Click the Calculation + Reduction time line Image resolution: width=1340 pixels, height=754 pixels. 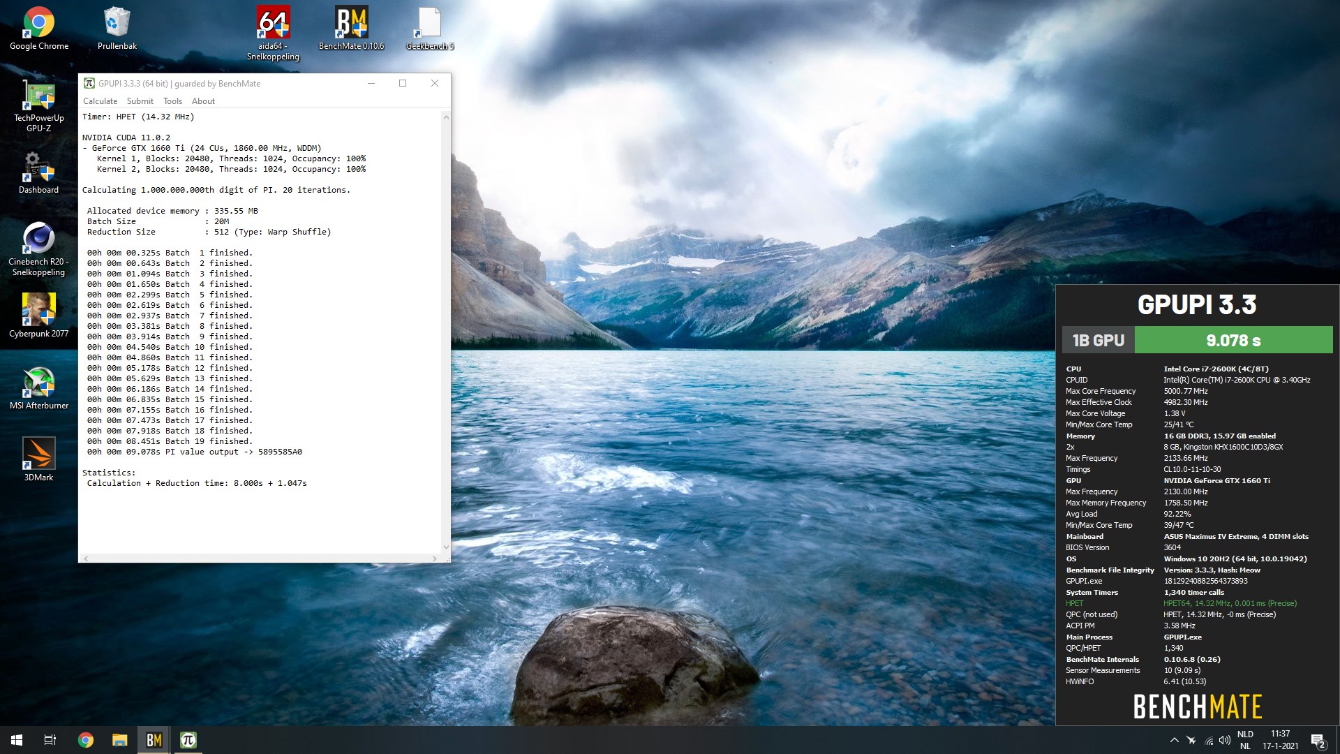click(x=197, y=483)
